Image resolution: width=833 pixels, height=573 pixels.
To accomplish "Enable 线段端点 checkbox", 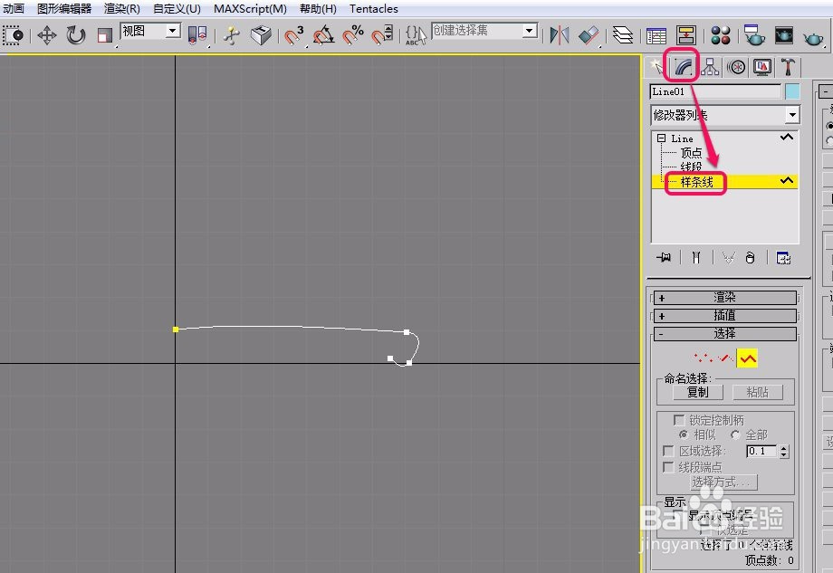I will click(x=668, y=467).
